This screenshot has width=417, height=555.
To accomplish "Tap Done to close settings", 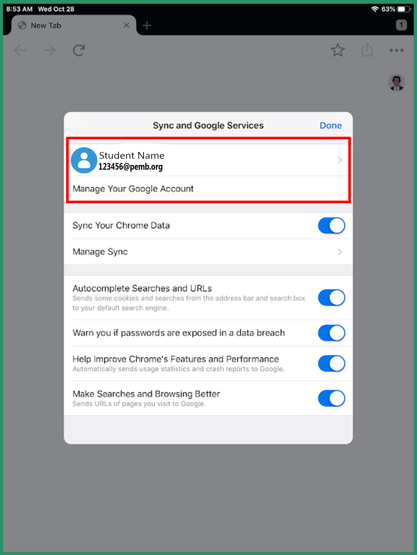I will pyautogui.click(x=331, y=125).
